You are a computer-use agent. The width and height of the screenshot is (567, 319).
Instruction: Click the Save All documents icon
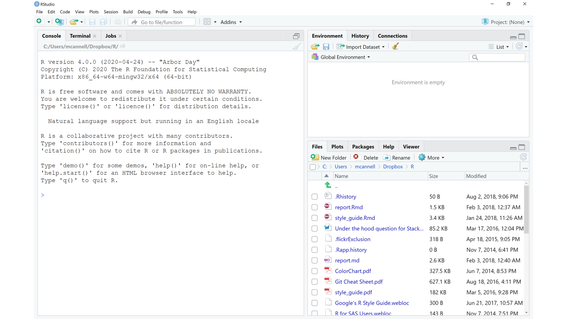pyautogui.click(x=103, y=22)
